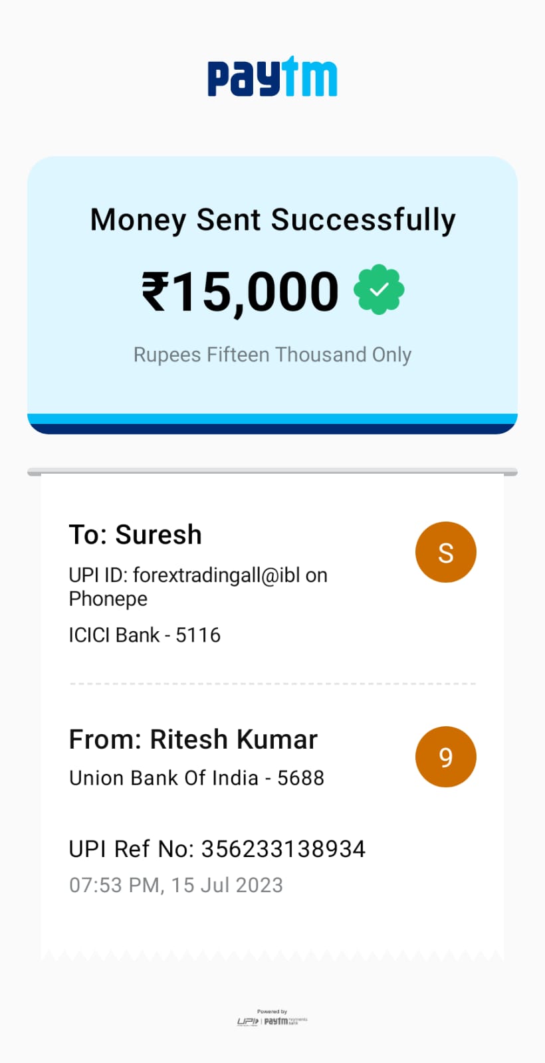Click "Union Bank Of India - 5688"

(x=197, y=778)
